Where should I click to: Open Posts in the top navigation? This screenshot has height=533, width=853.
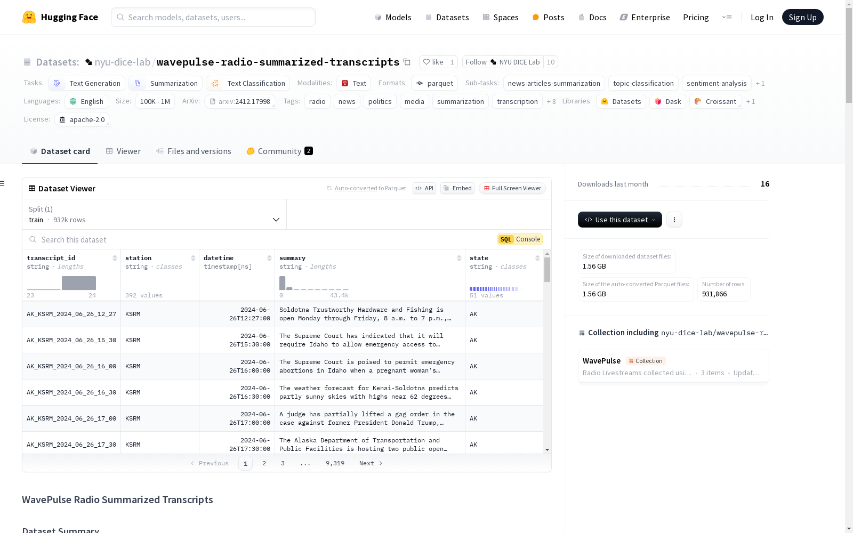pyautogui.click(x=548, y=17)
